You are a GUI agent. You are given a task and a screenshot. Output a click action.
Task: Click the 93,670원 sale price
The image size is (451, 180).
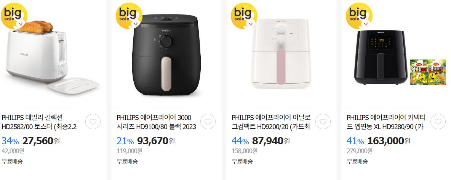156,141
